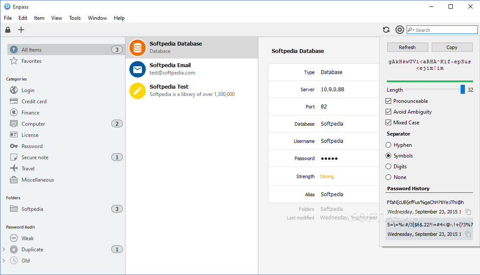Add a new item with the plus icon
Viewport: 480px width, 275px height.
coord(21,30)
